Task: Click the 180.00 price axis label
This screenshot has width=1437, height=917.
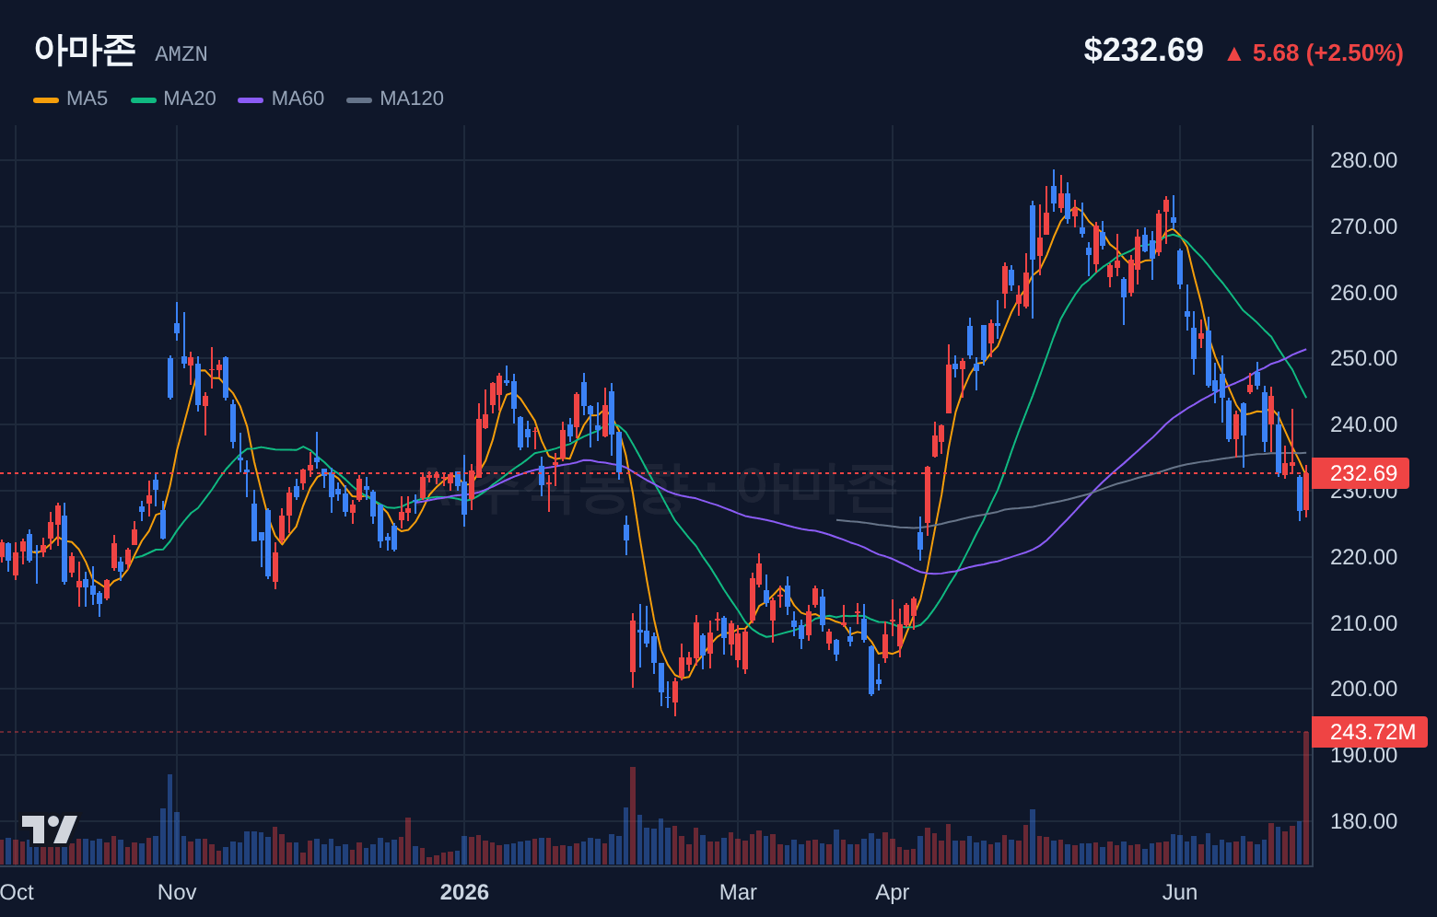Action: click(x=1363, y=821)
